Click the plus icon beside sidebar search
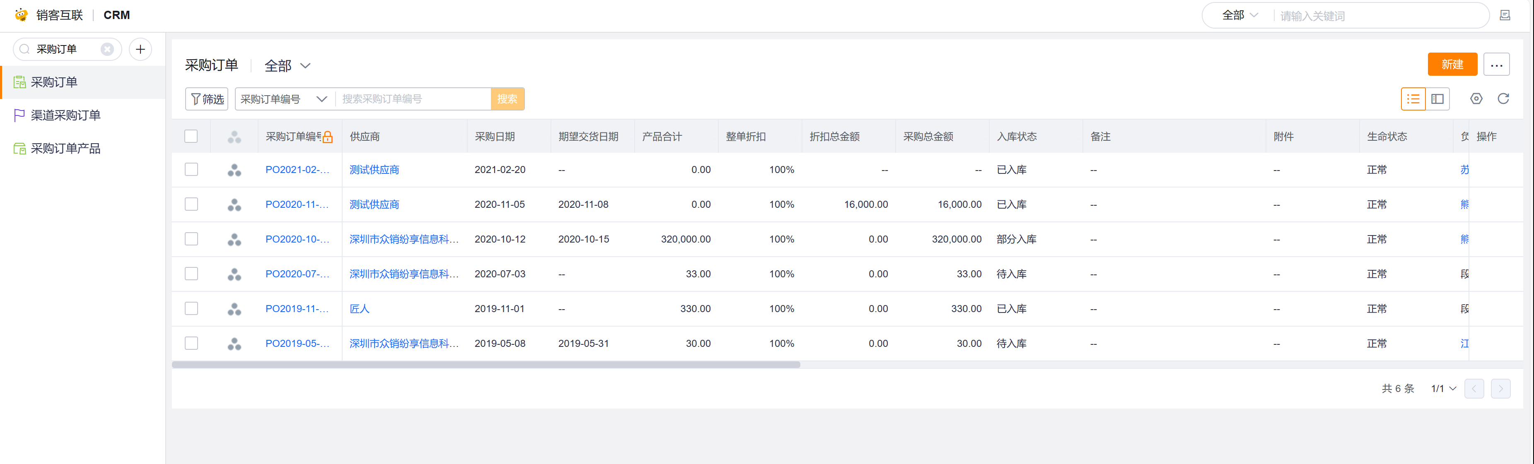This screenshot has height=464, width=1534. (x=140, y=49)
